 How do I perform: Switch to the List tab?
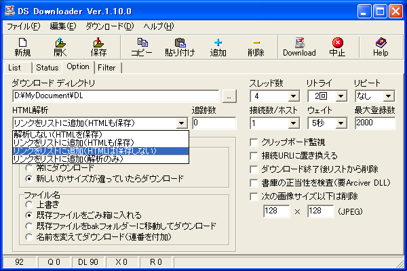pos(18,68)
